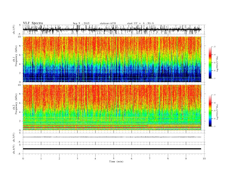Click the 'ch.4(V)' axis label
This screenshot has width=230, height=178.
(14, 149)
